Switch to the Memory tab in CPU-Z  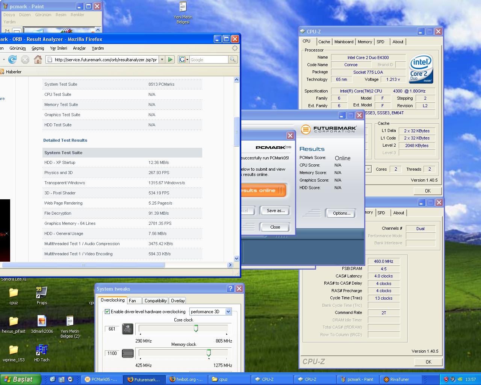[365, 42]
